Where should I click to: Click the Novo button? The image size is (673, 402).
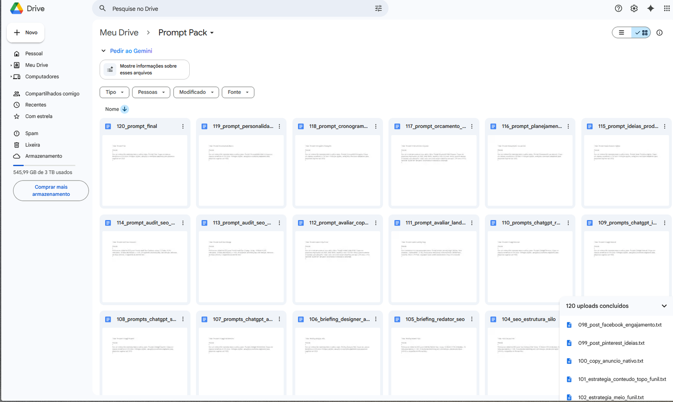(x=25, y=32)
